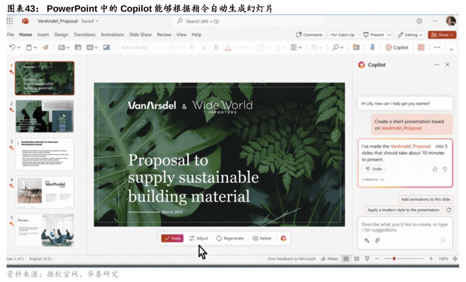Click the zoom in plus button
The width and height of the screenshot is (466, 282).
(431, 259)
